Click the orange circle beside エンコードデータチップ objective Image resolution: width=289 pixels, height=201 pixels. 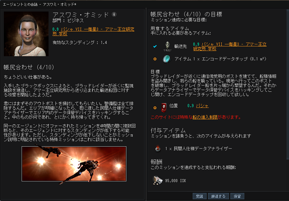coord(155,59)
